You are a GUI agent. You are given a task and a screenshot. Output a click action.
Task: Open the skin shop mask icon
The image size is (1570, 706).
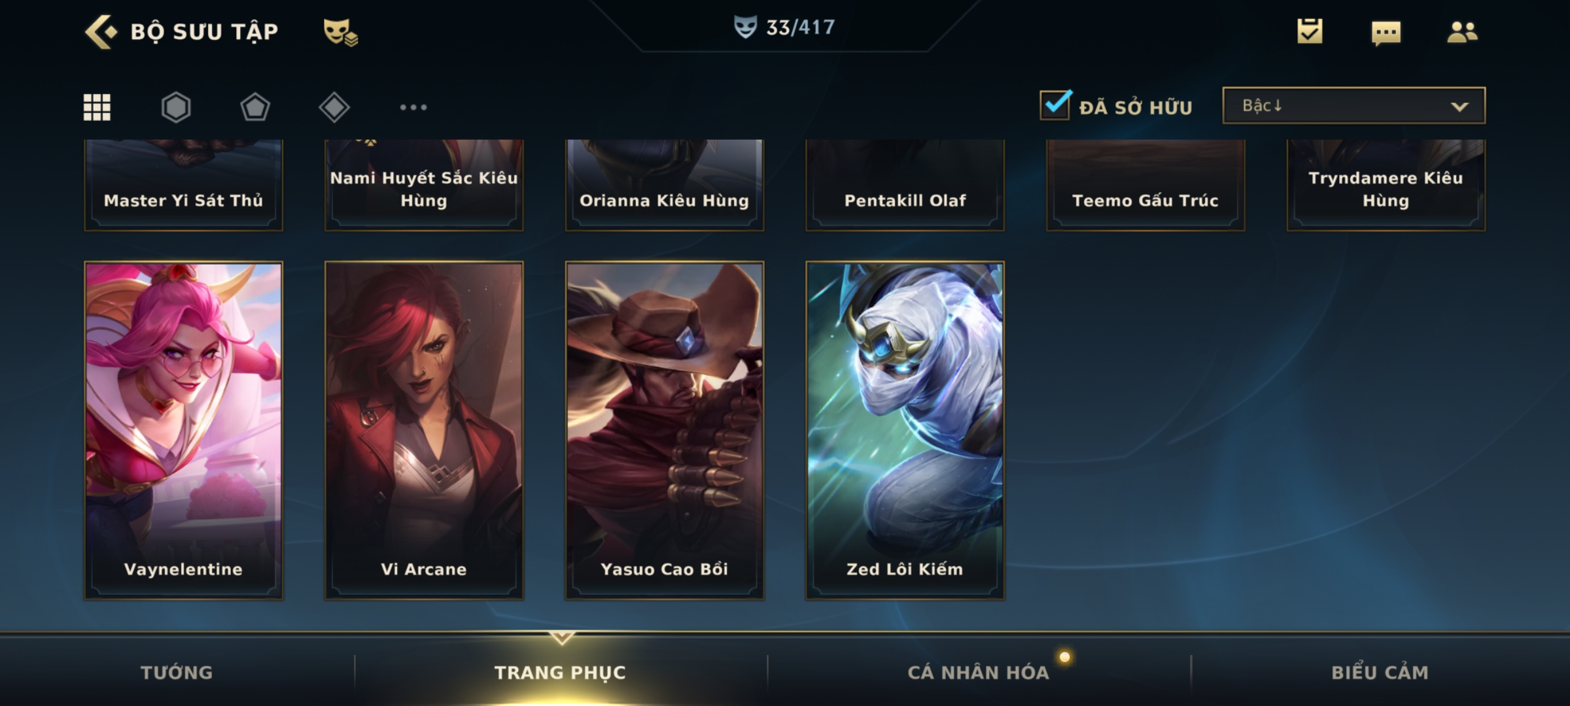tap(340, 32)
